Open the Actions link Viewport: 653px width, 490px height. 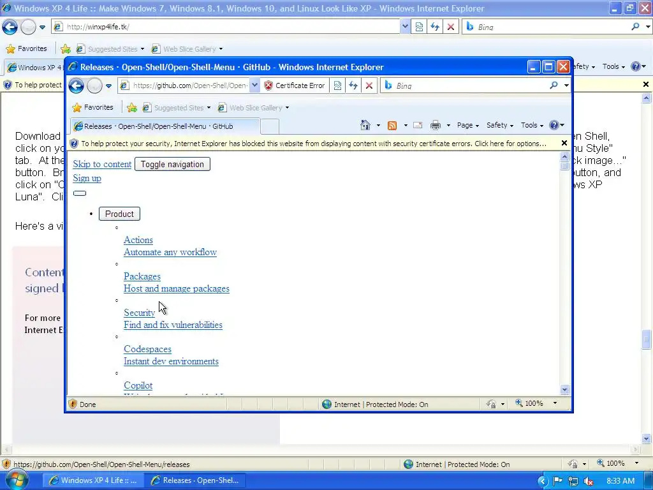138,240
